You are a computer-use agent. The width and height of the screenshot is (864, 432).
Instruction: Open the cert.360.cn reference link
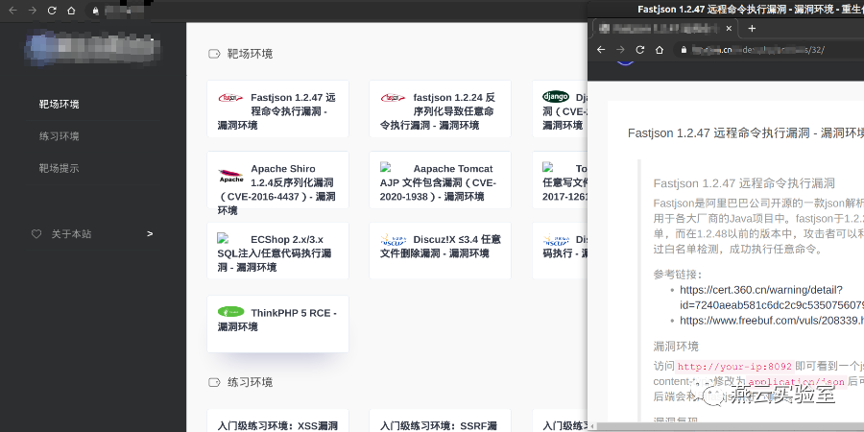click(x=772, y=298)
